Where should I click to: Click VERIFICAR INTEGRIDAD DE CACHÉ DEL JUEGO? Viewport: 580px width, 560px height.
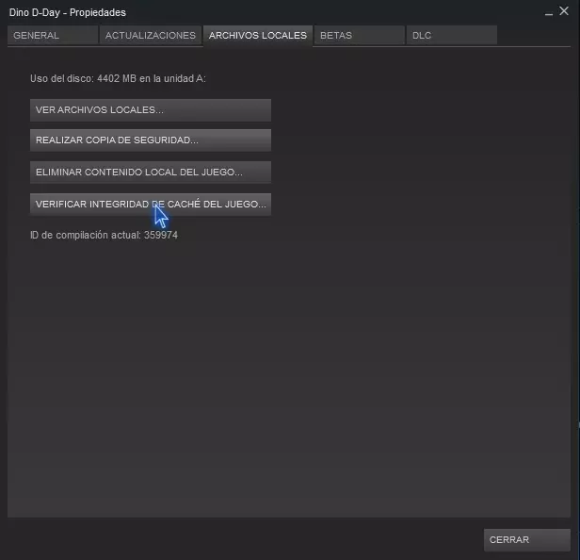click(151, 204)
